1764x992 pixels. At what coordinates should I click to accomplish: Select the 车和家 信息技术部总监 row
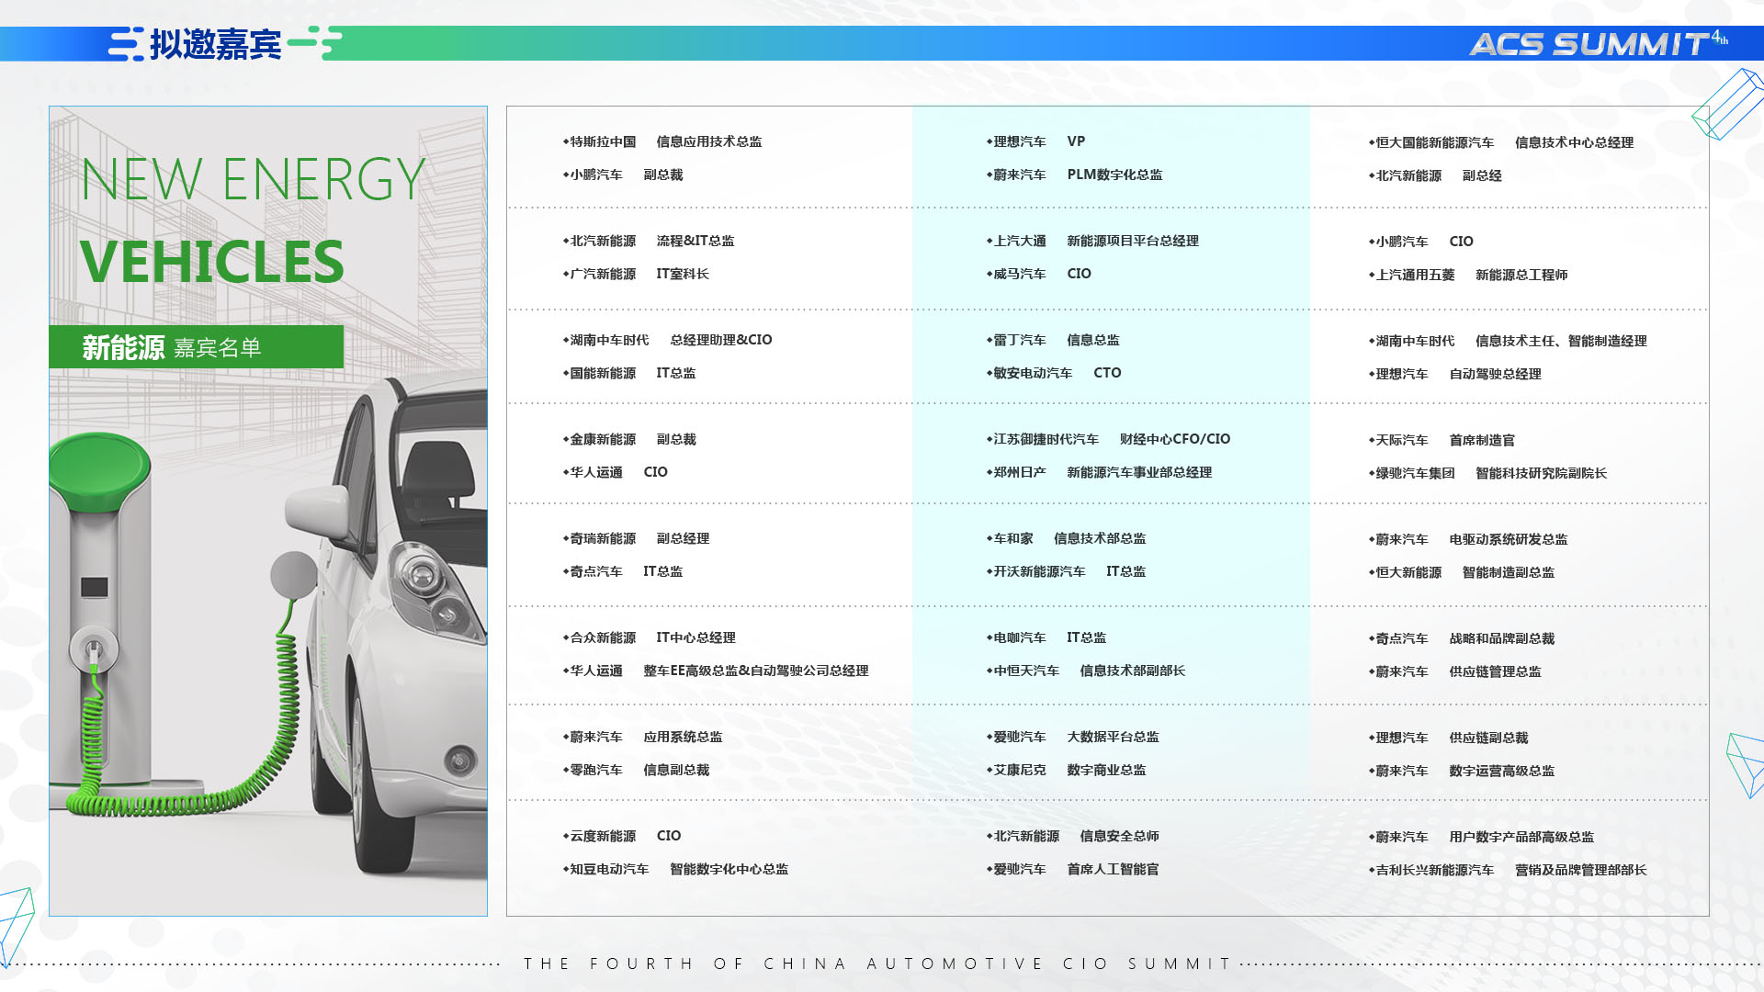point(1066,538)
